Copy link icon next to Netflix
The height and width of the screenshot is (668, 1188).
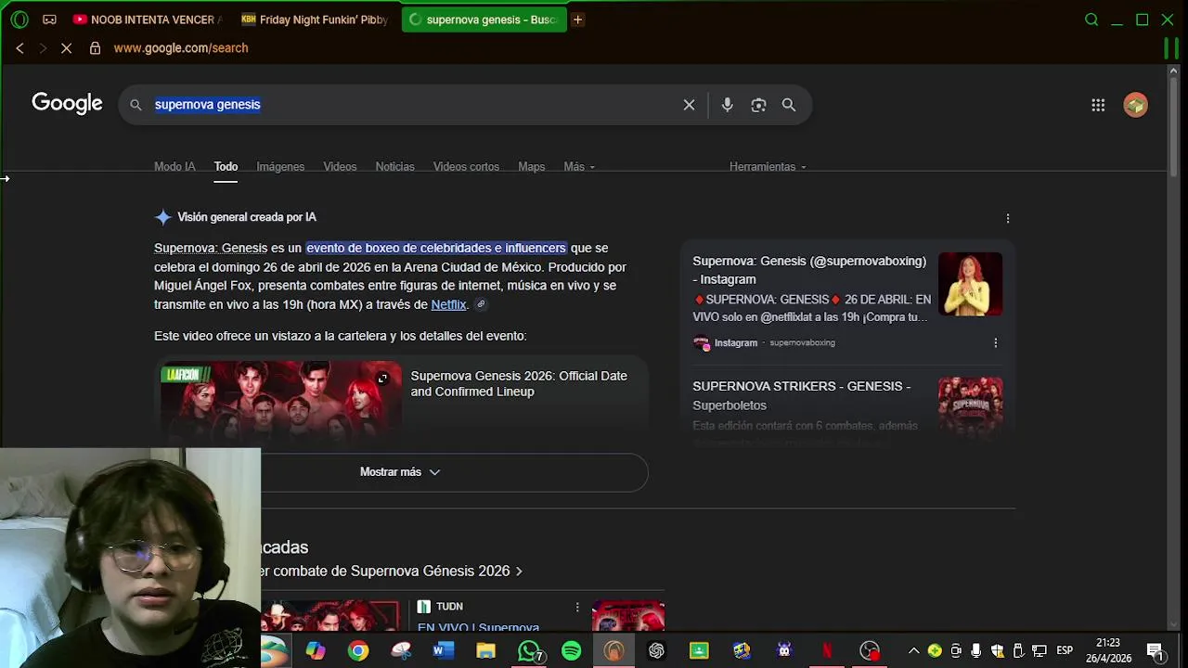point(481,304)
